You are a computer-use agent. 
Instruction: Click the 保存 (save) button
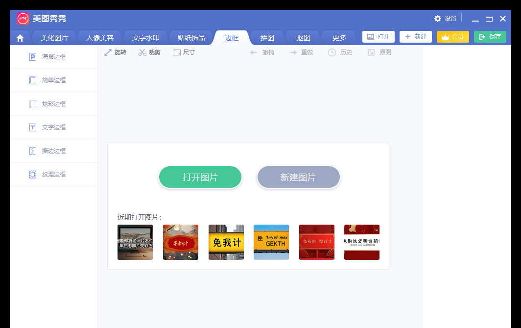coord(490,37)
